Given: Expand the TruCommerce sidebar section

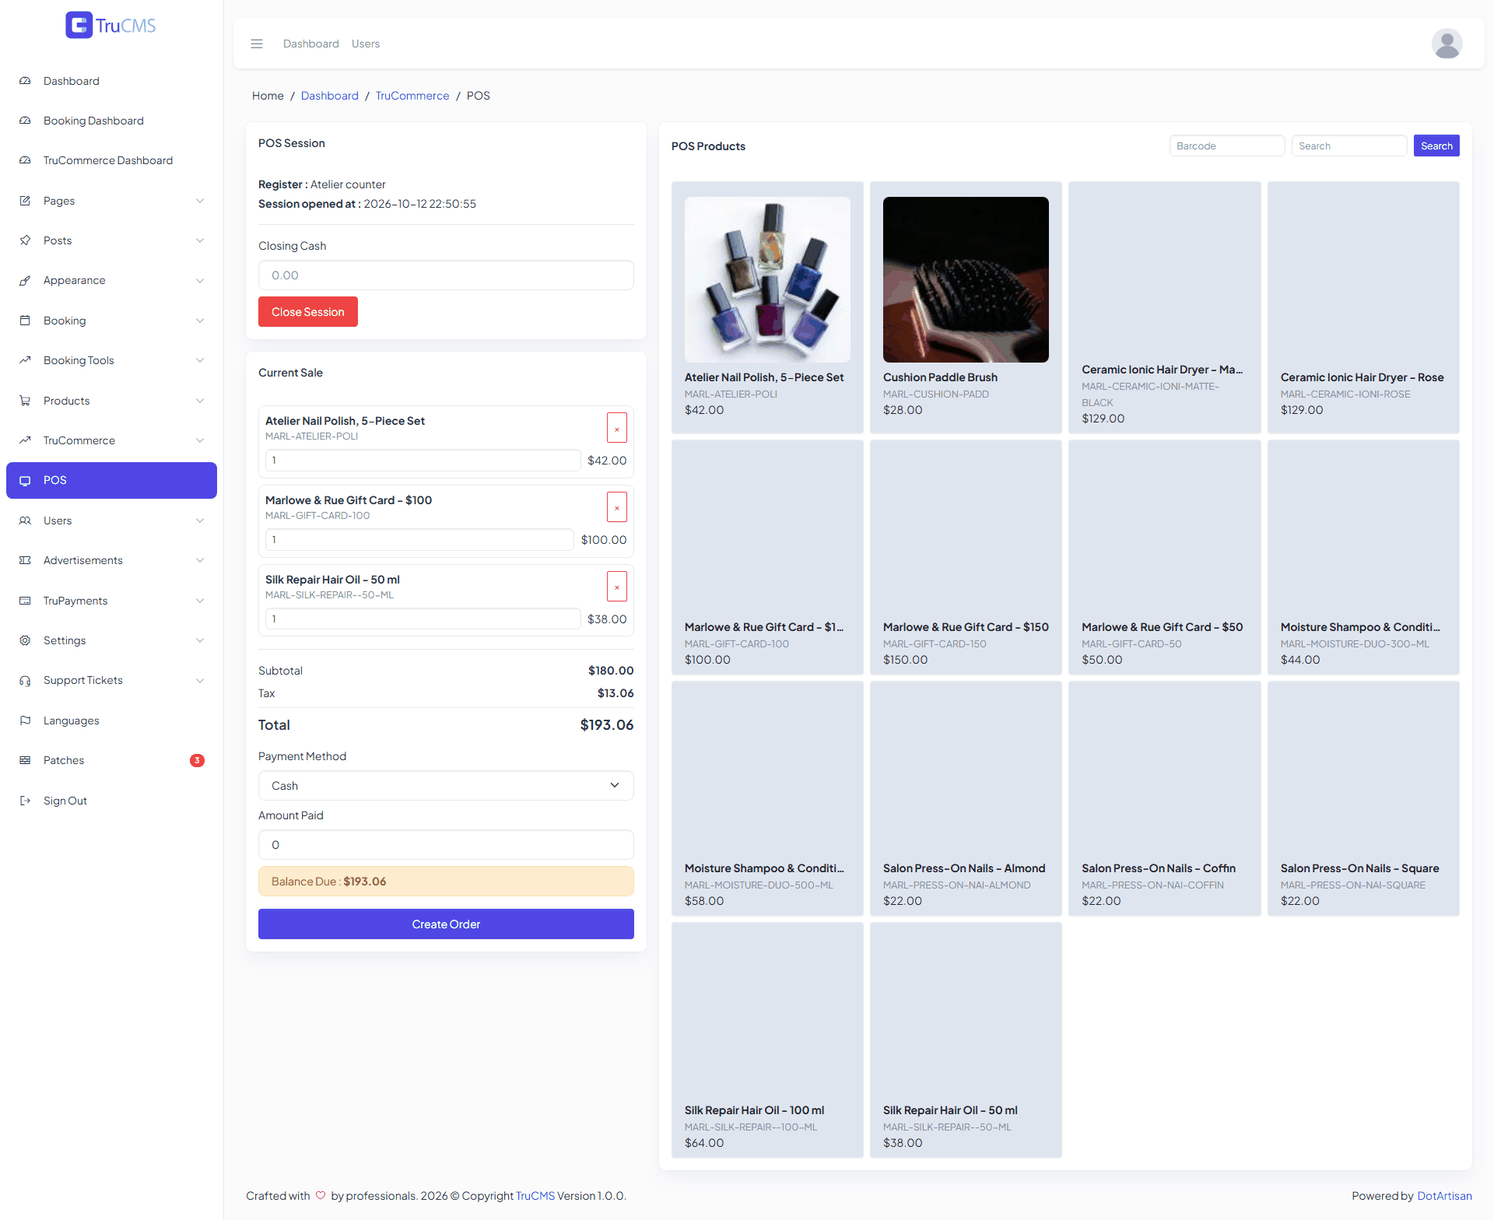Looking at the screenshot, I should pos(111,440).
